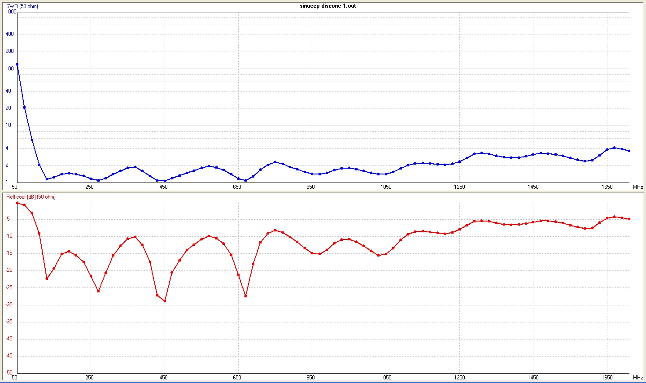
Task: Pick the red dip marker near 670 MHz
Action: tap(245, 296)
